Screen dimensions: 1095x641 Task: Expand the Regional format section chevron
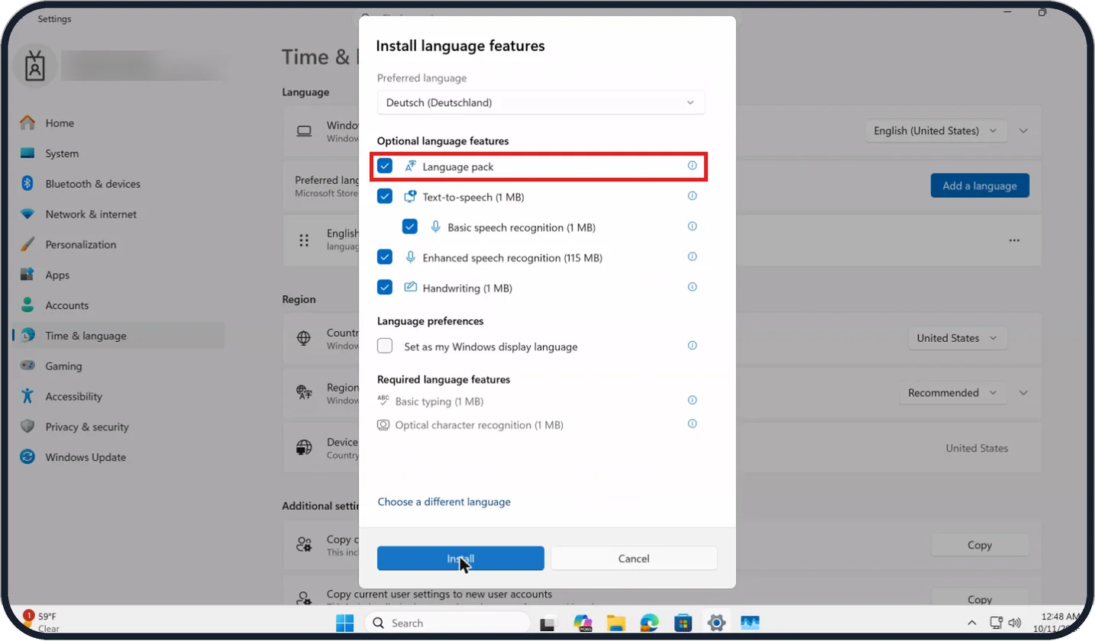1023,393
